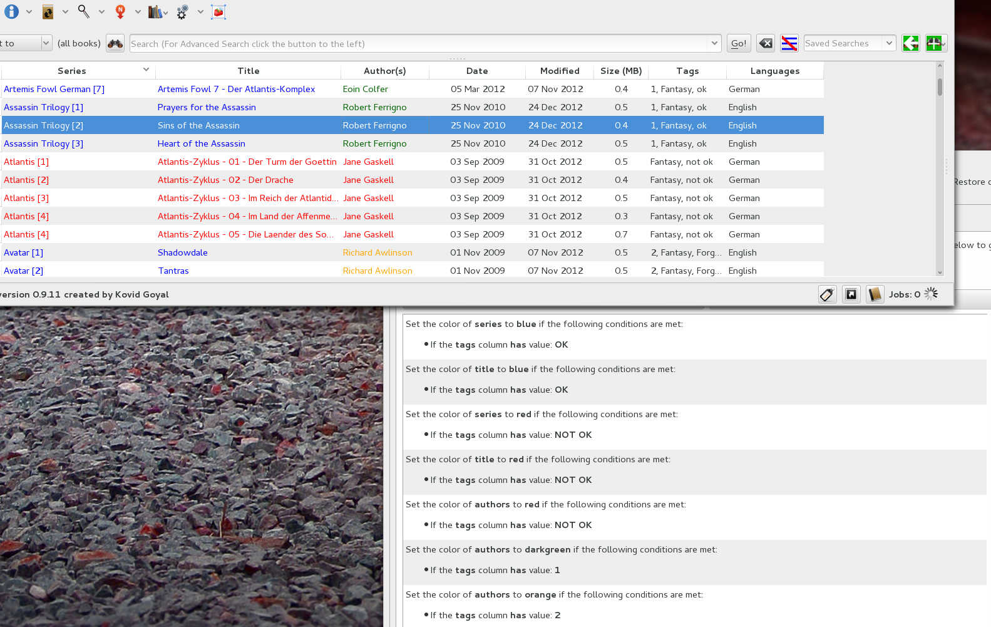The height and width of the screenshot is (627, 991).
Task: Click the blue info (Show book details) icon
Action: tap(11, 11)
